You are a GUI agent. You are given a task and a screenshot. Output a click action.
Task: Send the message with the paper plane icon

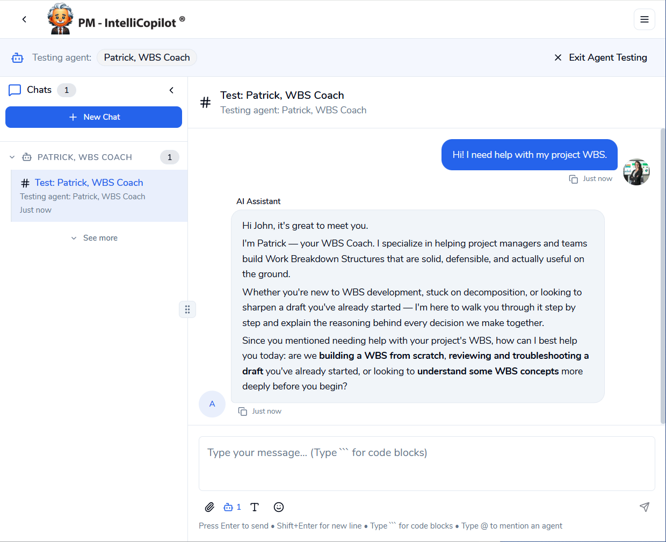(x=645, y=507)
